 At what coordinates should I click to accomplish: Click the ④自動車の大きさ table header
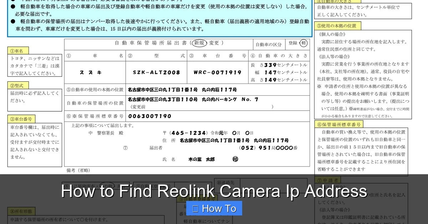pyautogui.click(x=279, y=56)
